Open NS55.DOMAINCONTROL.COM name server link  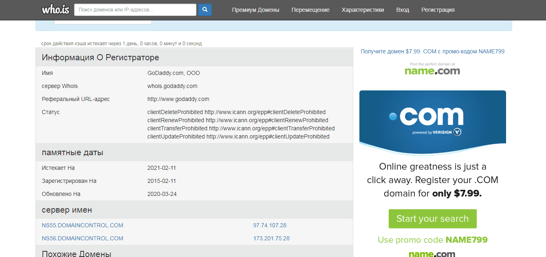tap(82, 225)
